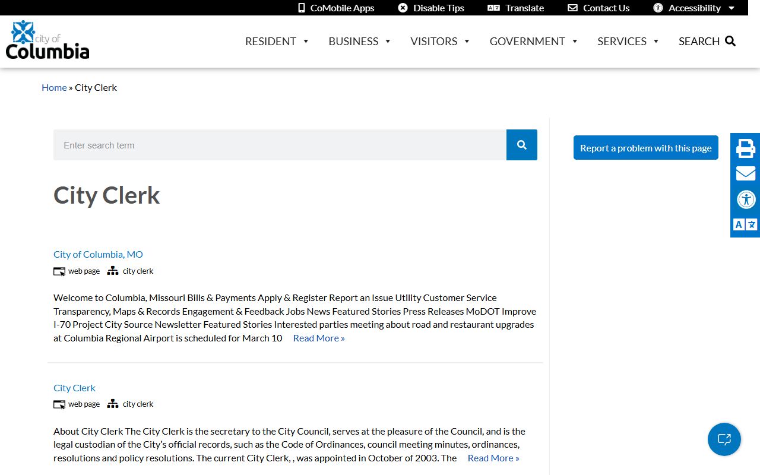Click the Contact Us envelope icon
This screenshot has height=475, width=760.
[572, 8]
